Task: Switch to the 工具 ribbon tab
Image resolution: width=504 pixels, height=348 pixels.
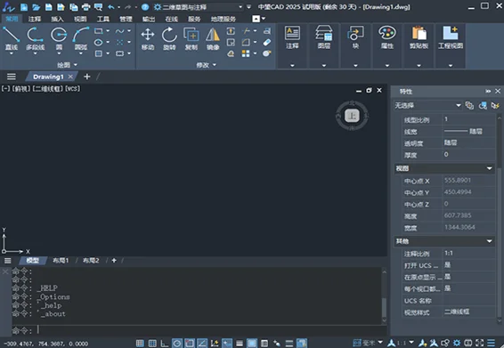Action: [x=103, y=19]
